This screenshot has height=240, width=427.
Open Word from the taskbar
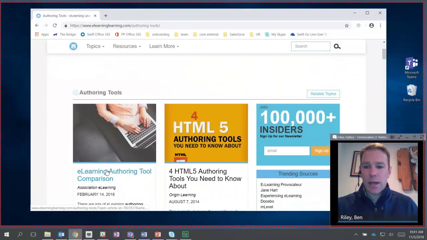click(144, 234)
